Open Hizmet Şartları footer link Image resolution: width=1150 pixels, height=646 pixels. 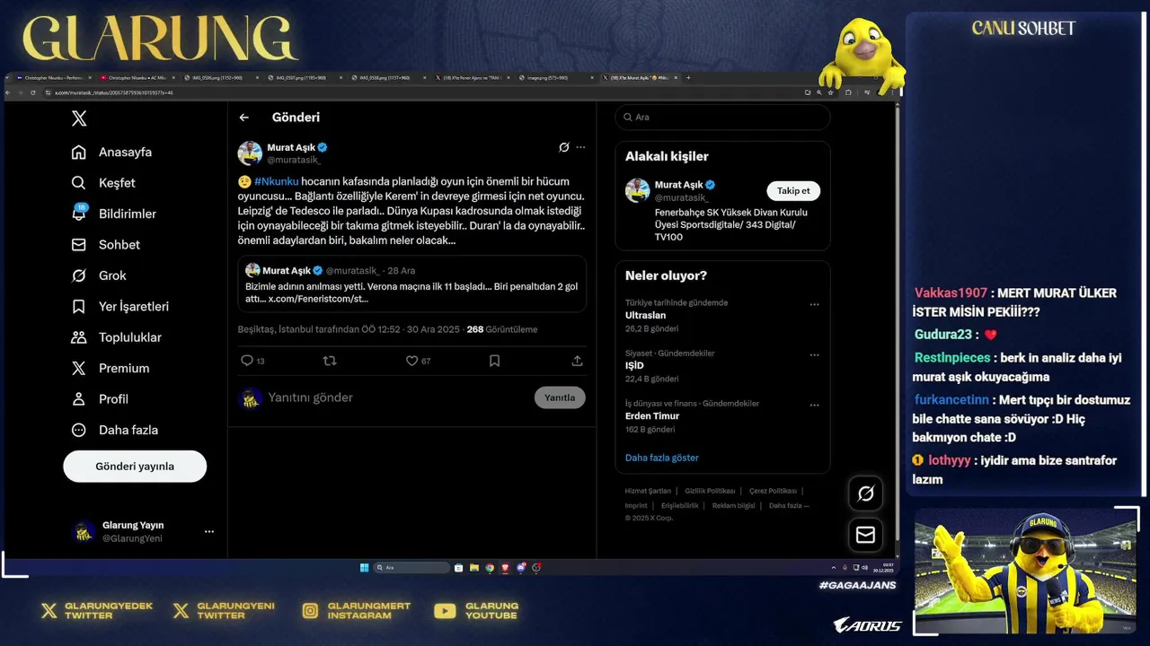click(x=648, y=491)
